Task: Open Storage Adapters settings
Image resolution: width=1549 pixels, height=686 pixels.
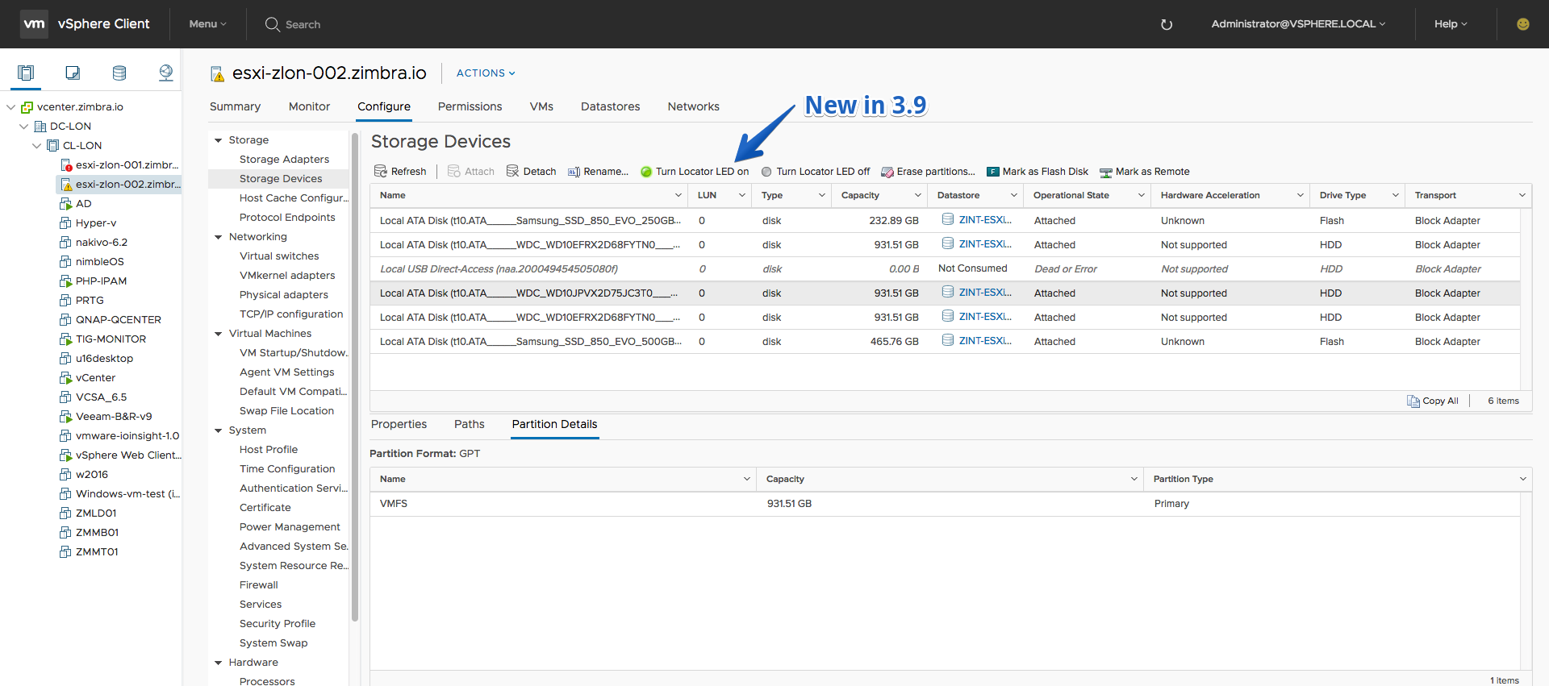Action: [284, 160]
